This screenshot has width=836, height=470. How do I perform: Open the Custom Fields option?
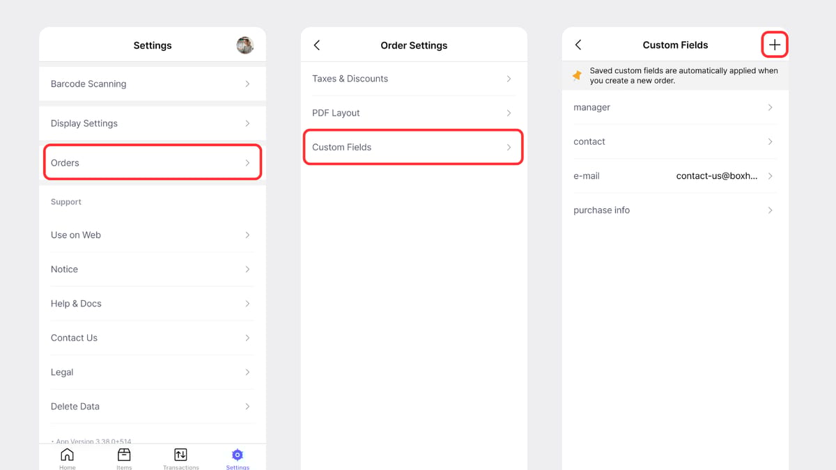[x=413, y=147]
